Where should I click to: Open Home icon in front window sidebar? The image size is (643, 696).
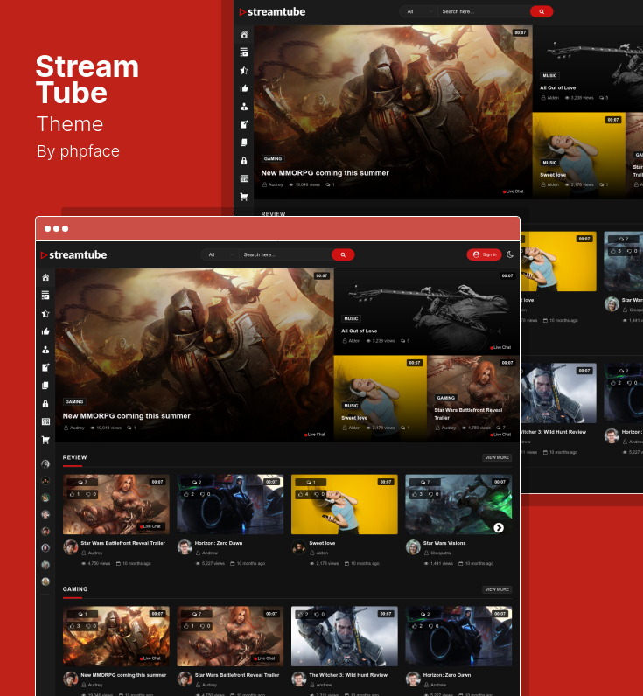45,277
